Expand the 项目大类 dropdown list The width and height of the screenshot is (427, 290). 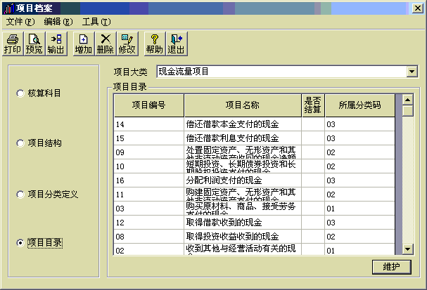pyautogui.click(x=412, y=72)
